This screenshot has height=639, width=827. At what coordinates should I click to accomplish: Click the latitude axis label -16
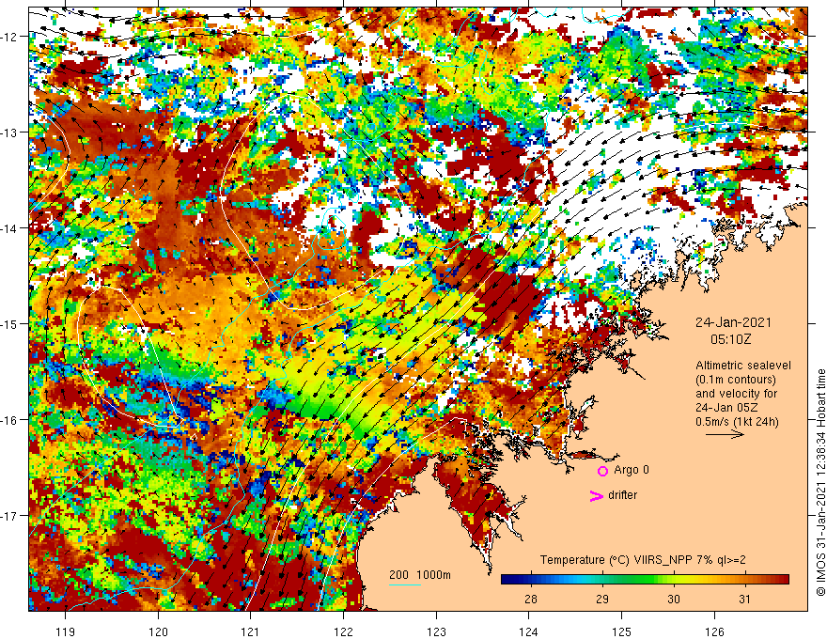coord(10,420)
